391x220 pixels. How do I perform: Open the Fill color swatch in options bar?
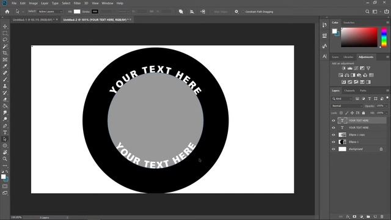[x=77, y=12]
